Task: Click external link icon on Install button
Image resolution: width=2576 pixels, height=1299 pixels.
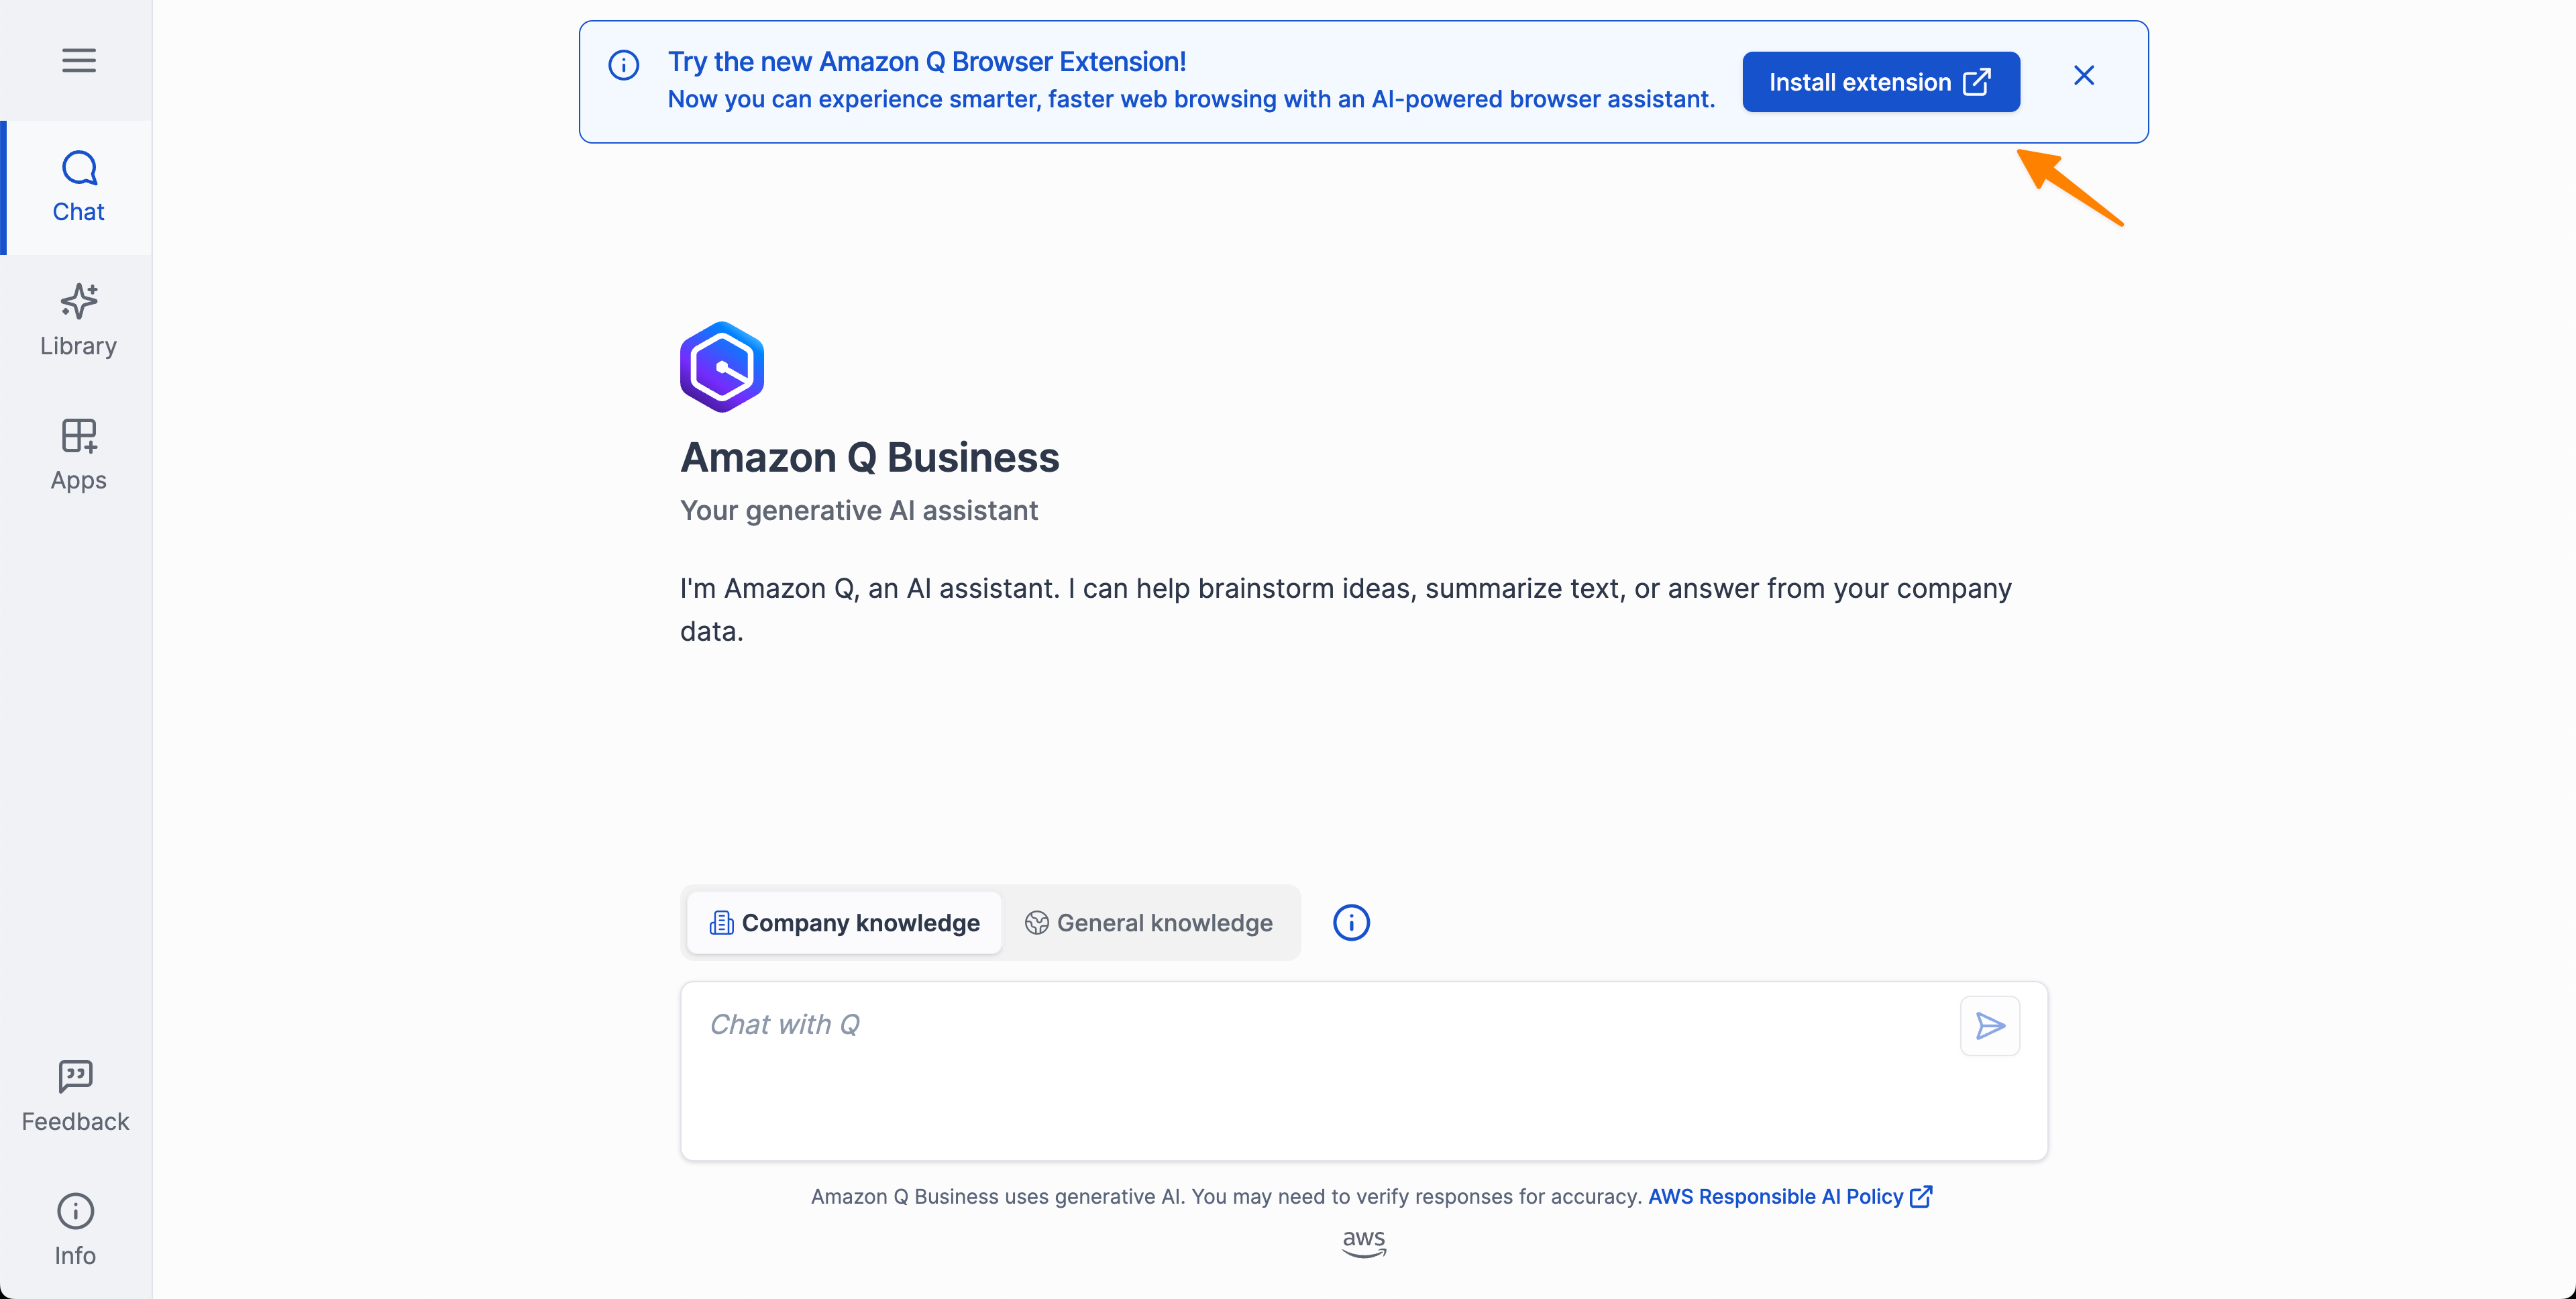Action: (x=1976, y=82)
